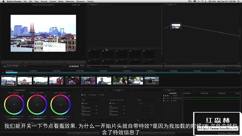Click the eyedropper qualifier icon below viewer

pos(9,66)
